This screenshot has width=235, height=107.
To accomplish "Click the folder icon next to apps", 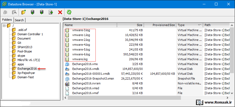I will [x=14, y=64].
